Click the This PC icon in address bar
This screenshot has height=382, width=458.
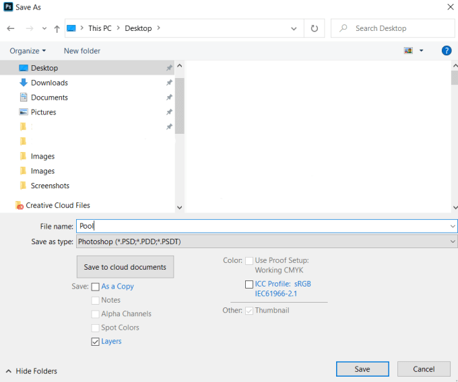[71, 28]
